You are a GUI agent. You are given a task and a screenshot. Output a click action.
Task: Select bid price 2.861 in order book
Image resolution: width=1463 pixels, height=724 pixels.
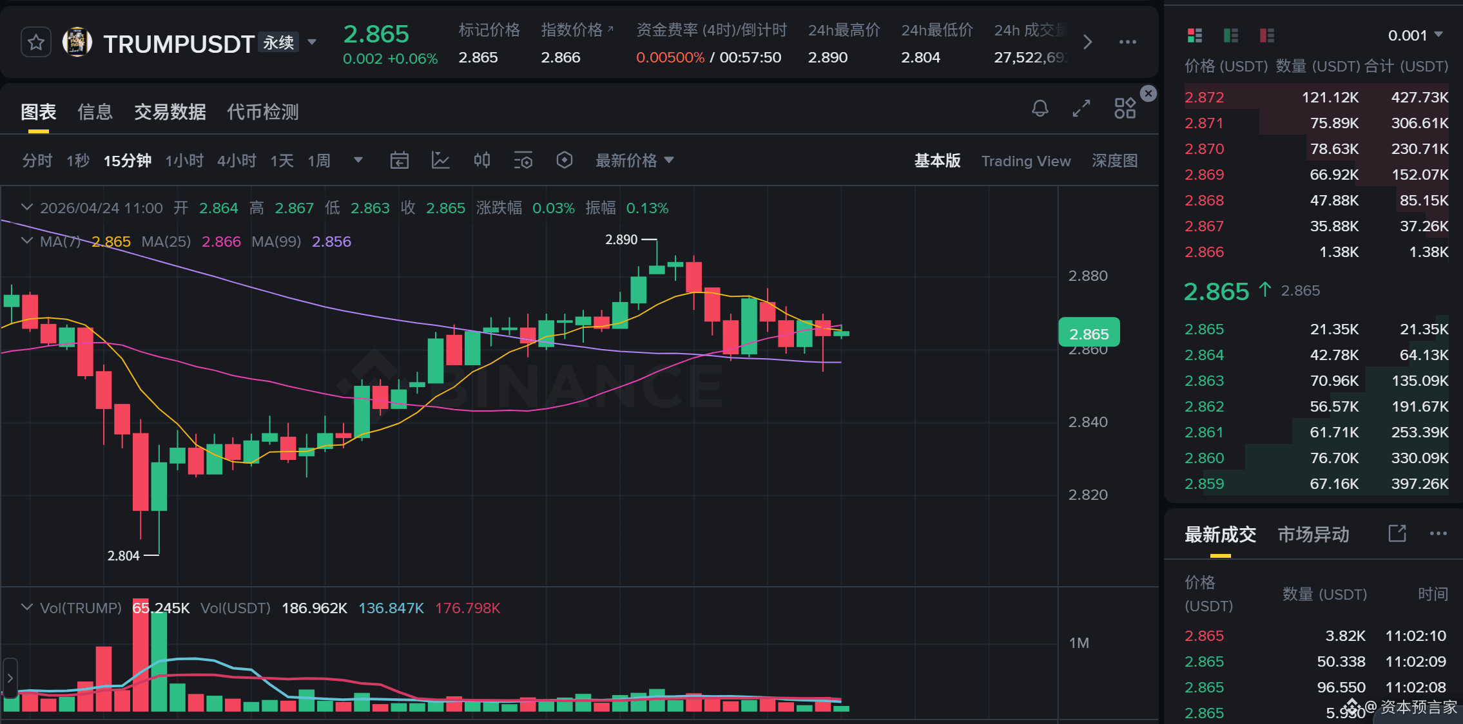click(1204, 432)
